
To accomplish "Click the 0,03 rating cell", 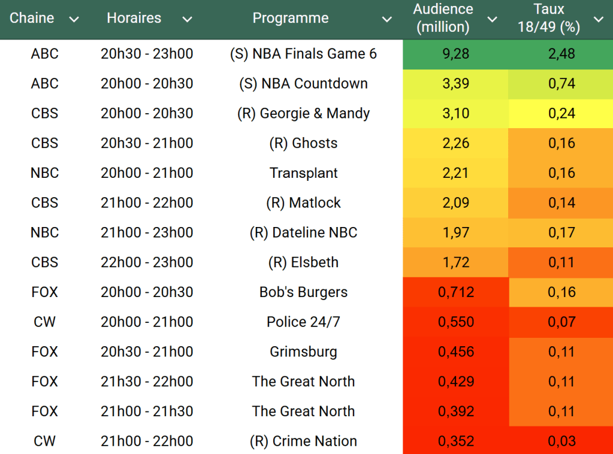I will tap(561, 441).
